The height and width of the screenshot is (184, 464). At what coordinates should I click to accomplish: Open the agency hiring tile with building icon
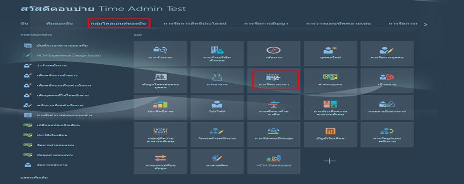click(x=217, y=53)
